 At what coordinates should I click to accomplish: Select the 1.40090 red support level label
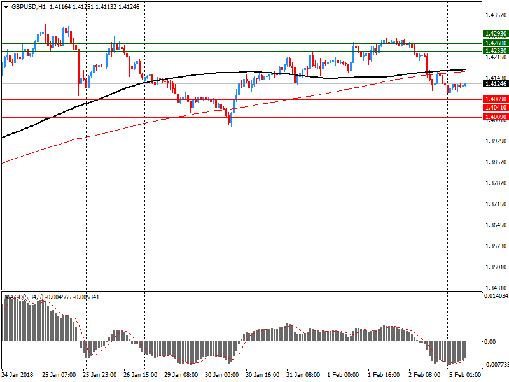coord(496,117)
